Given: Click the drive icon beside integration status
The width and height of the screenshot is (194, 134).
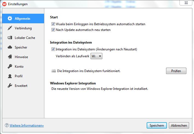Looking at the screenshot, I should click(x=54, y=71).
